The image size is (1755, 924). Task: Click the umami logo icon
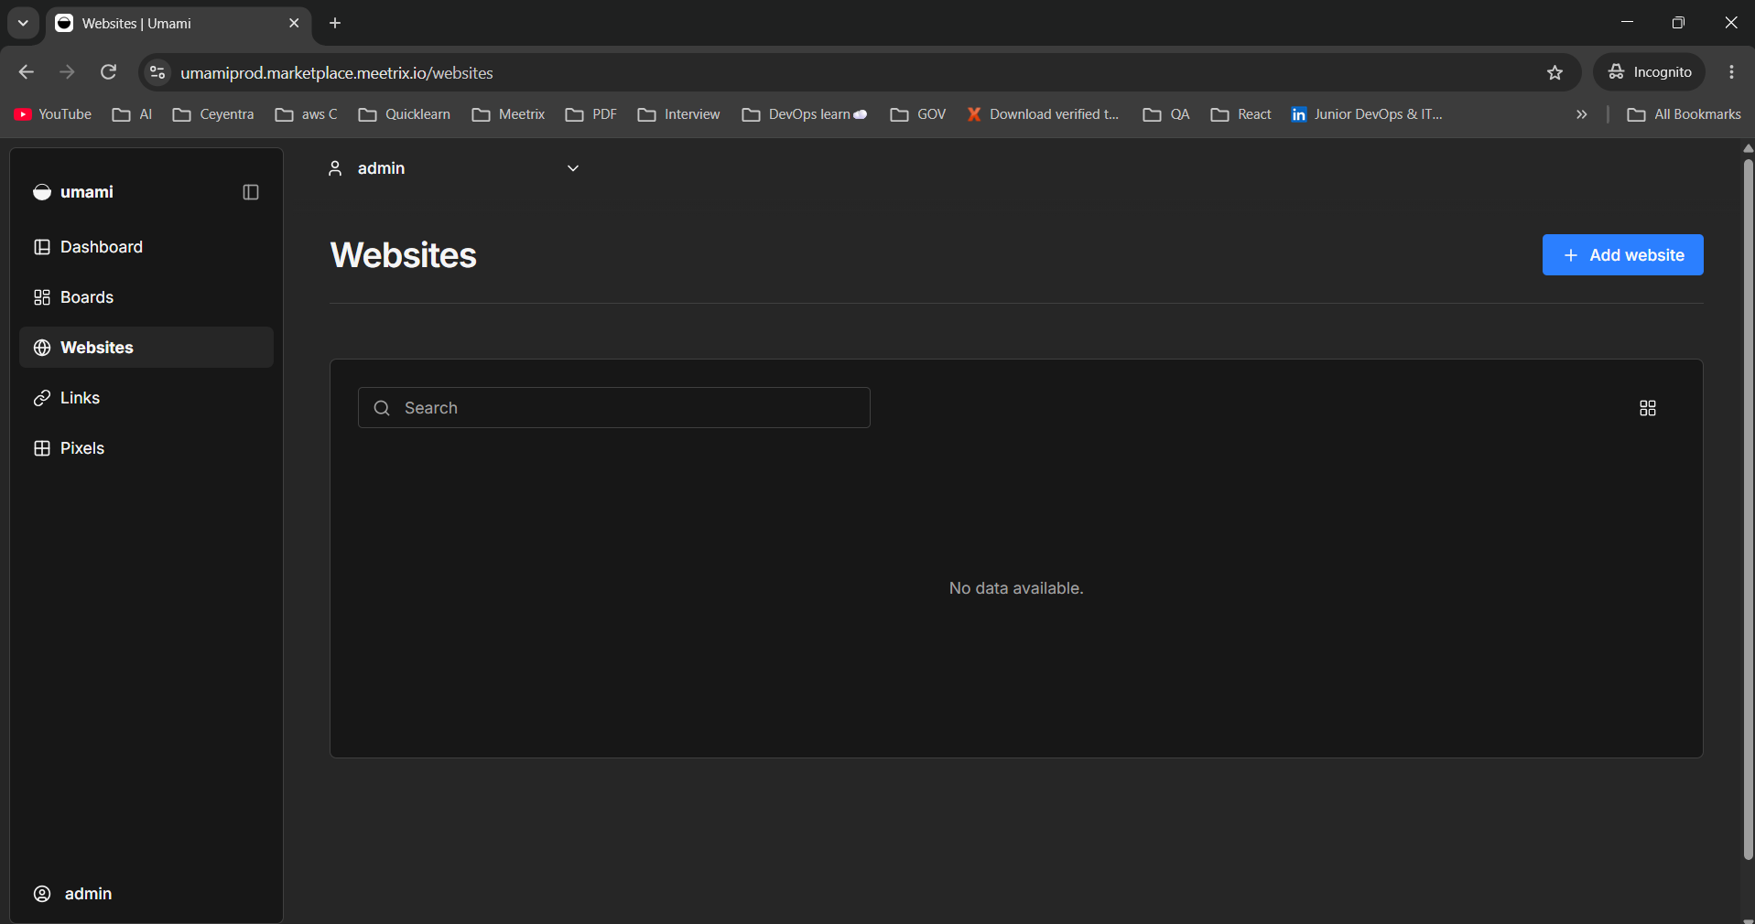42,192
